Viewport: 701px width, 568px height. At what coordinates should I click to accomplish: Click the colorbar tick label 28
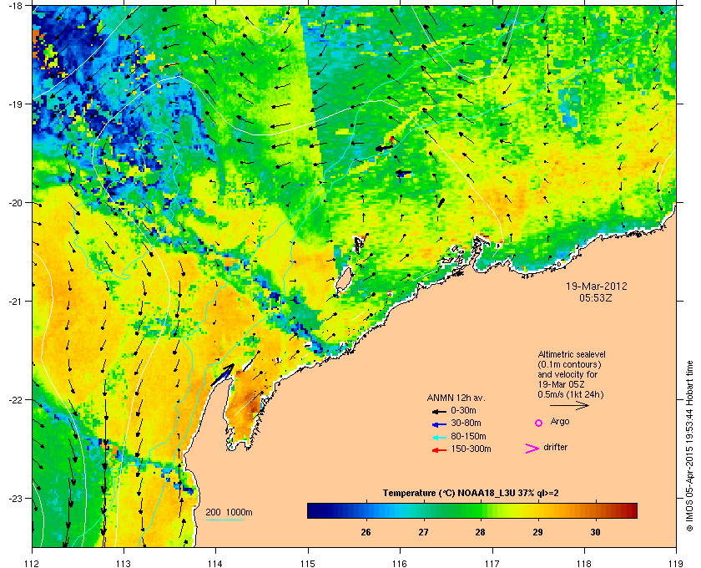click(x=480, y=533)
